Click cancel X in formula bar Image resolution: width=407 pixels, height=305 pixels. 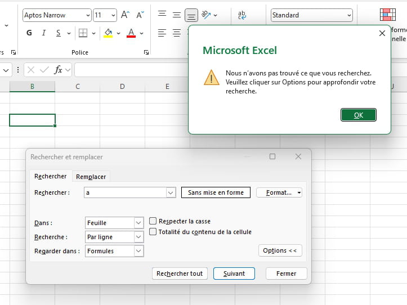coord(31,70)
